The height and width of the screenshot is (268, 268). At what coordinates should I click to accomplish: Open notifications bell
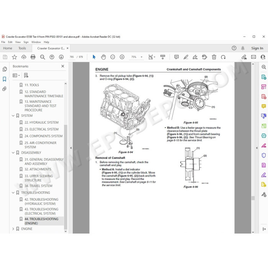[243, 48]
